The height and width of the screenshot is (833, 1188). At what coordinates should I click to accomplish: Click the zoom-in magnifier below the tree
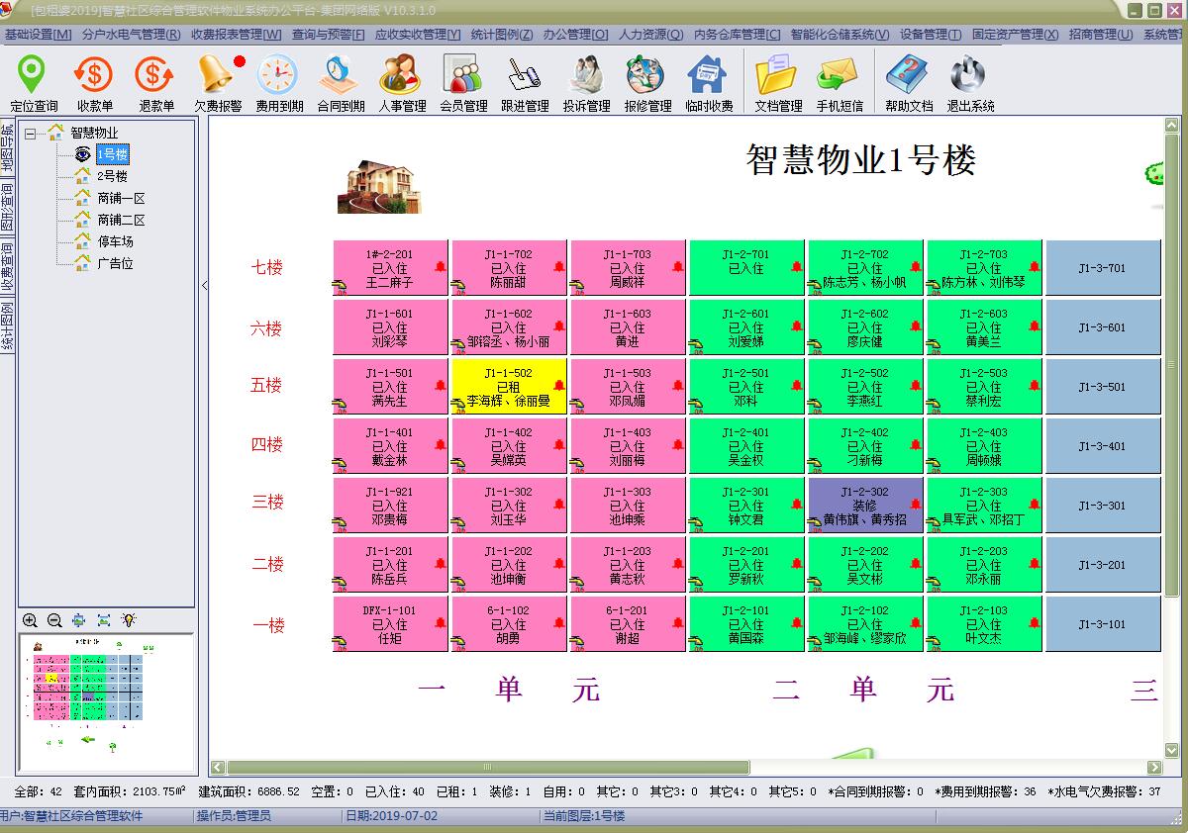point(31,620)
